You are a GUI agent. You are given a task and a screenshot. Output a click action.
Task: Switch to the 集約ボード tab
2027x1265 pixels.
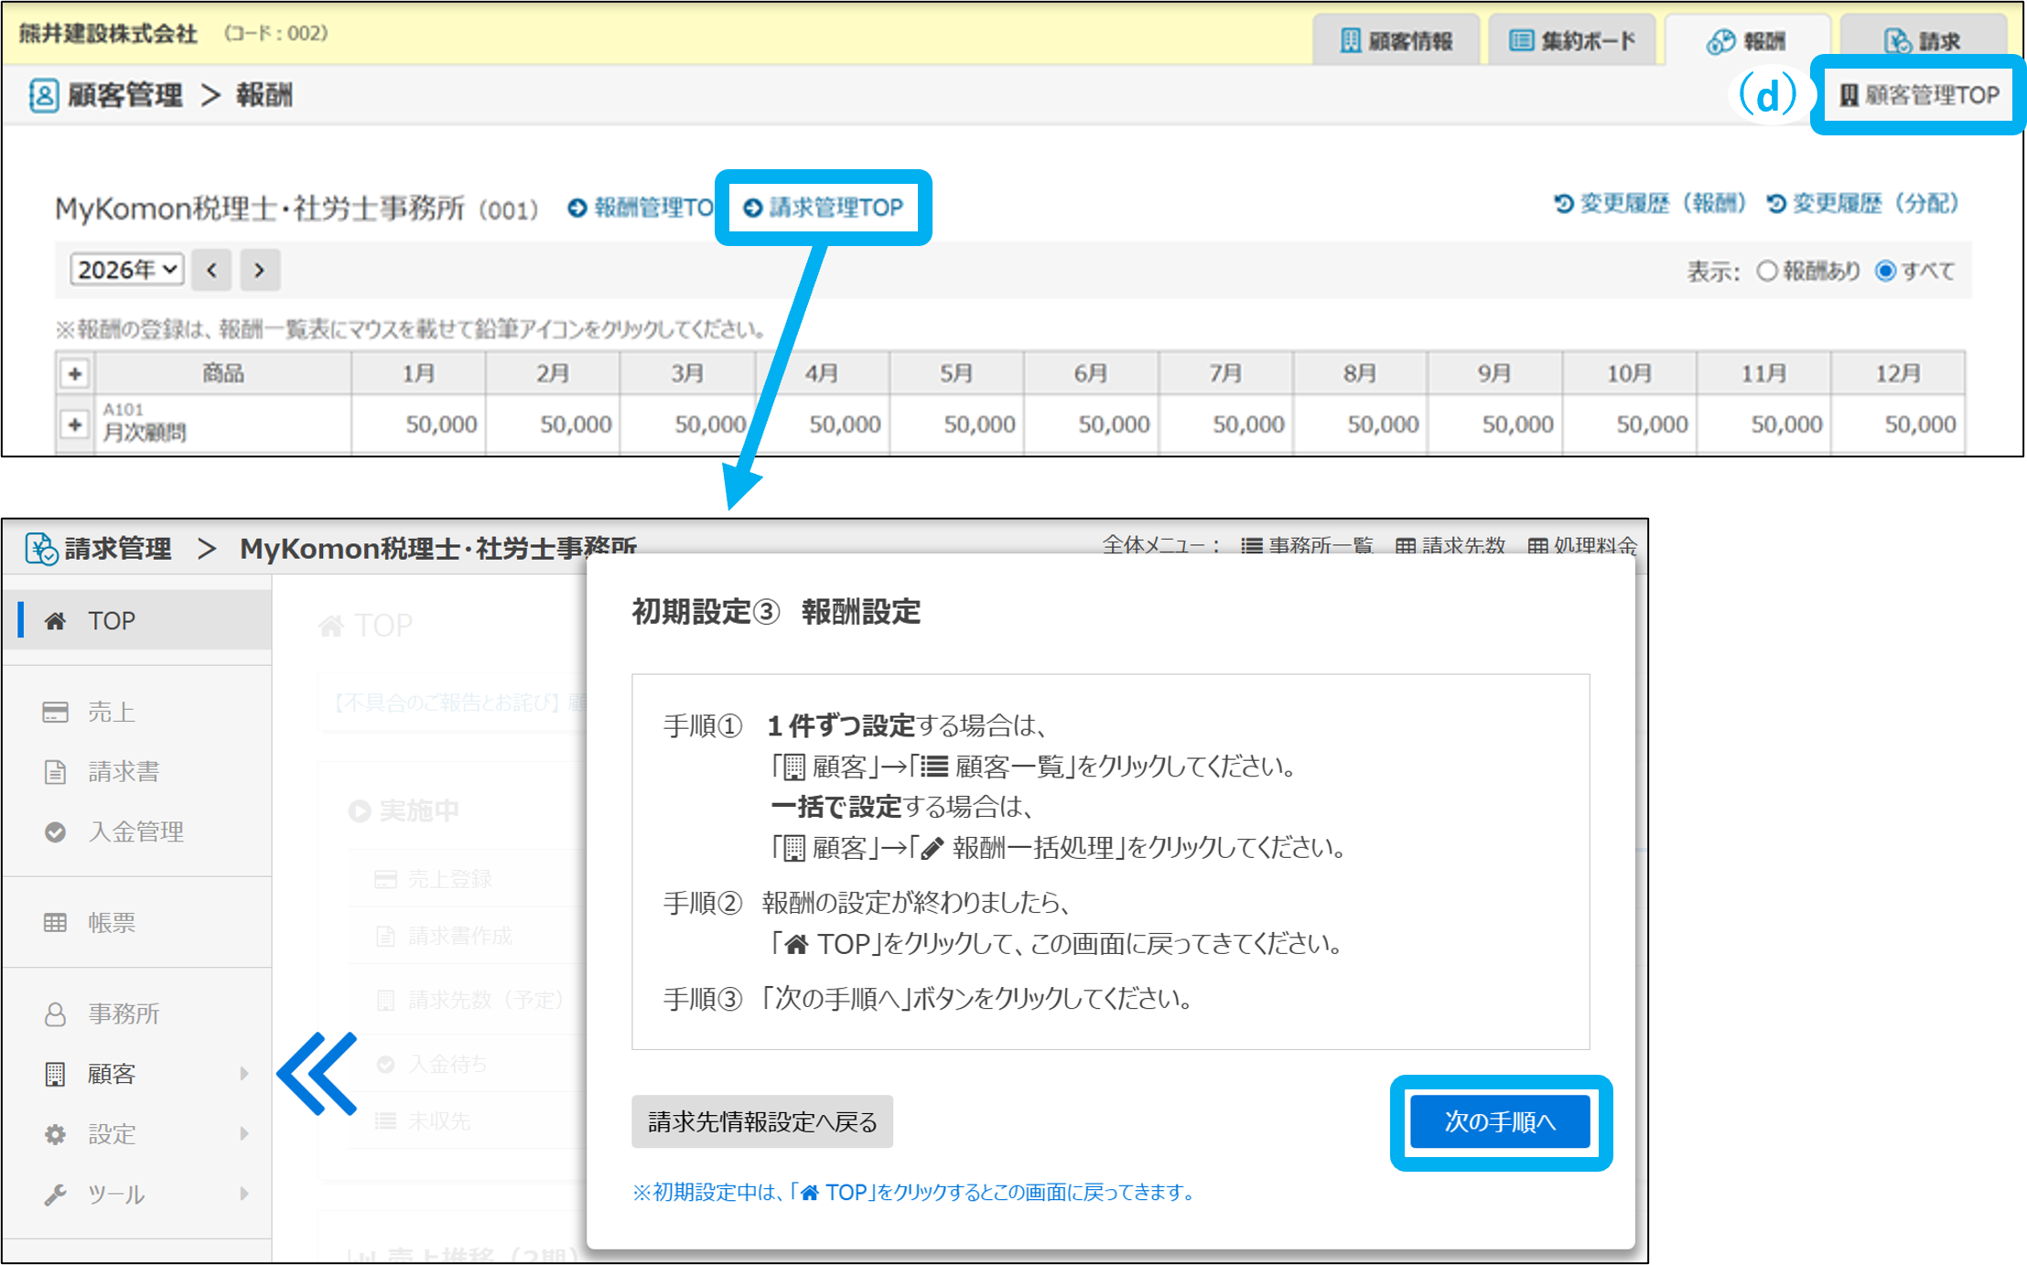[1571, 41]
